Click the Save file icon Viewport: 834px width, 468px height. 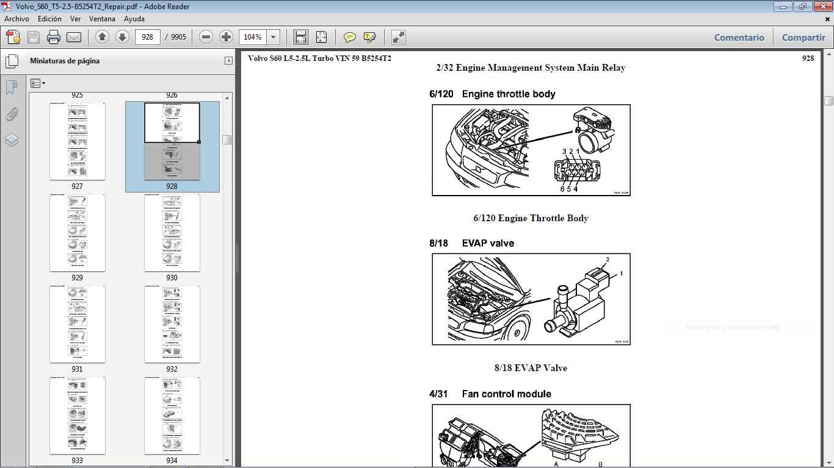(x=34, y=37)
